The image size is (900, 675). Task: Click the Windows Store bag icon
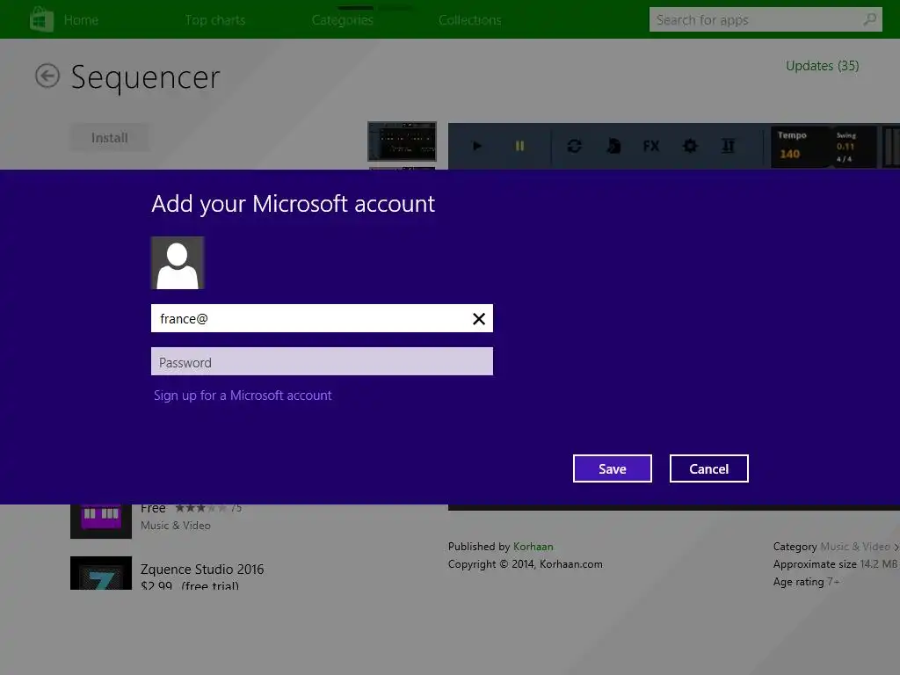click(x=41, y=19)
